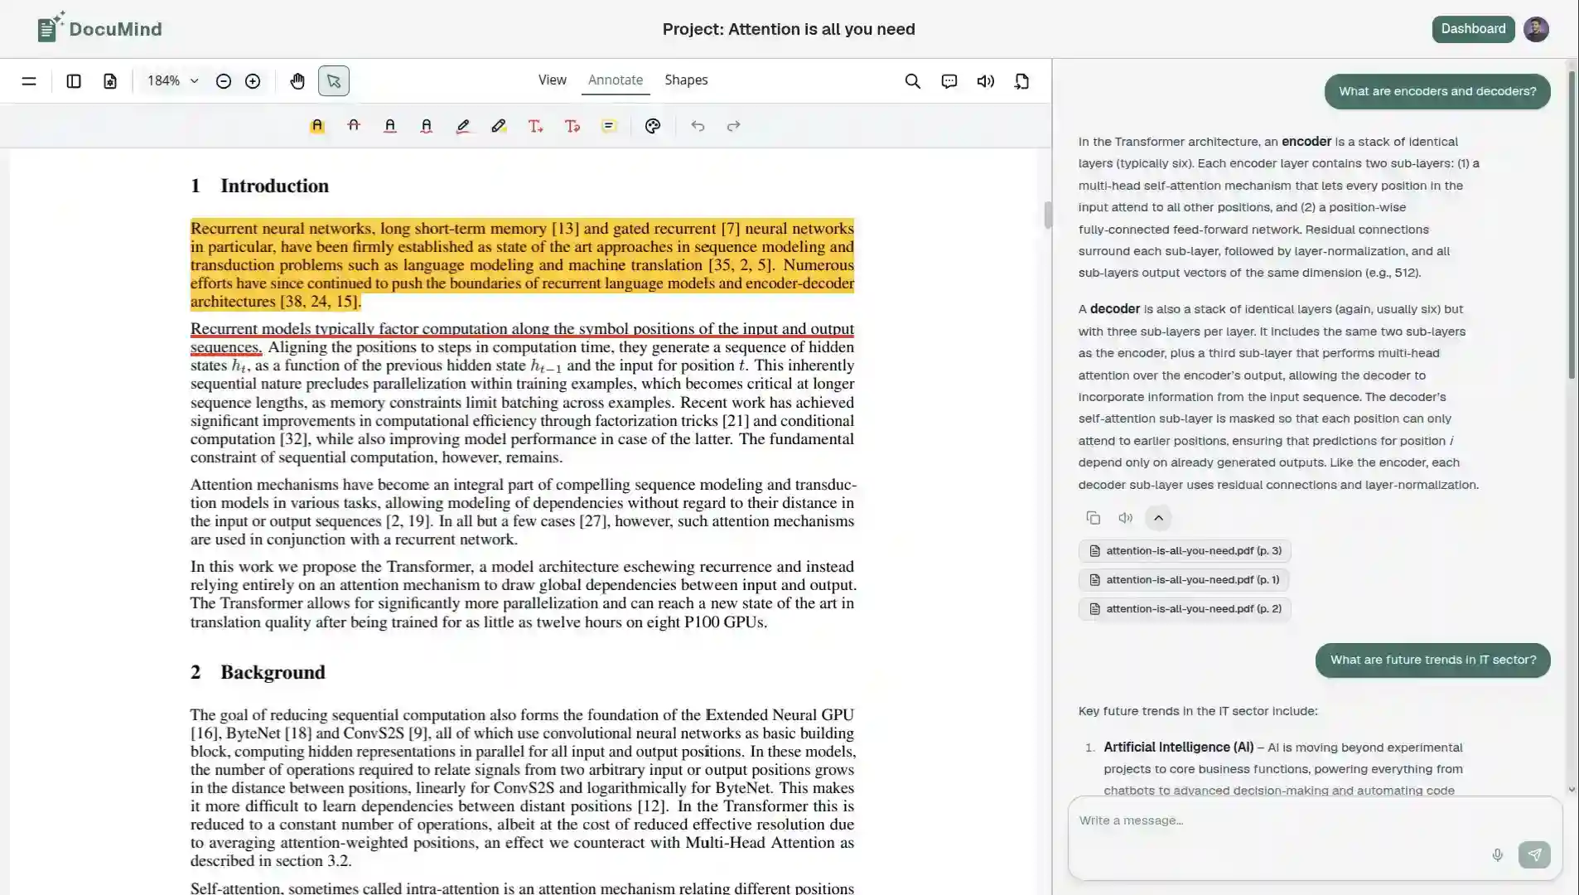Switch to the Shapes tab
Image resolution: width=1579 pixels, height=895 pixels.
tap(686, 80)
